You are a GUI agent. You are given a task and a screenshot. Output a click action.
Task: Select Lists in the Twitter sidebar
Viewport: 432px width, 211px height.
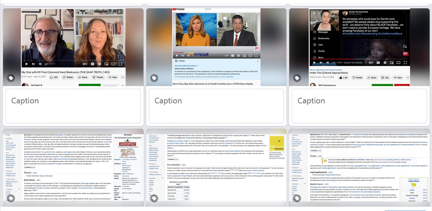[x=318, y=45]
